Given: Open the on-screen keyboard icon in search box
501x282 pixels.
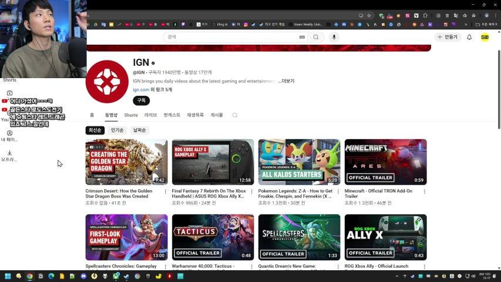Looking at the screenshot, I should coord(302,37).
